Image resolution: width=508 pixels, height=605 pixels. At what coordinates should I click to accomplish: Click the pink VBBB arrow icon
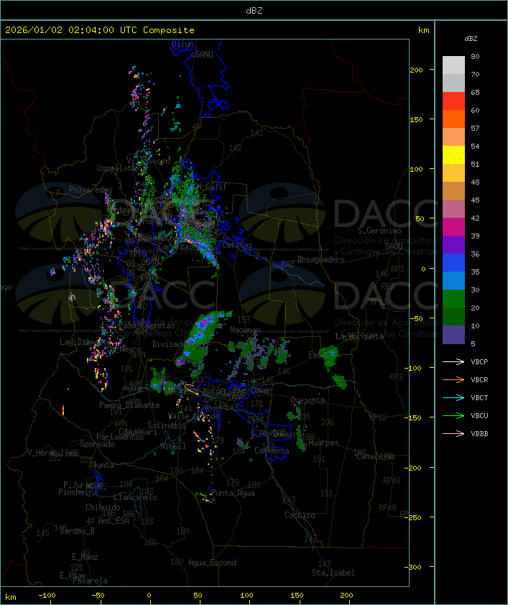[453, 433]
